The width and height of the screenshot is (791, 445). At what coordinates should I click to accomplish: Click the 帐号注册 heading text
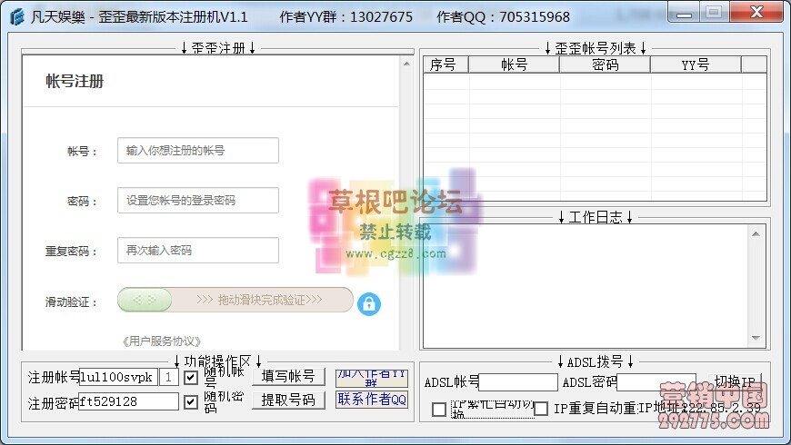tap(75, 81)
